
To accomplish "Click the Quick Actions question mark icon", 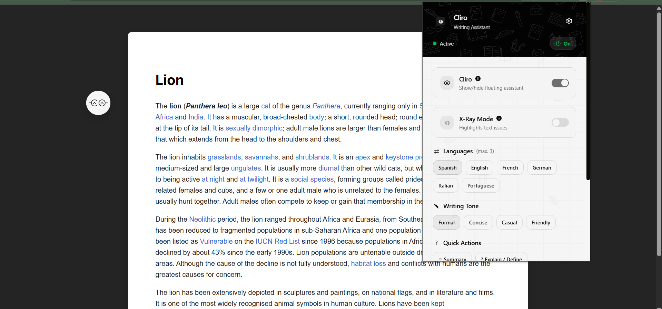I will pyautogui.click(x=436, y=243).
